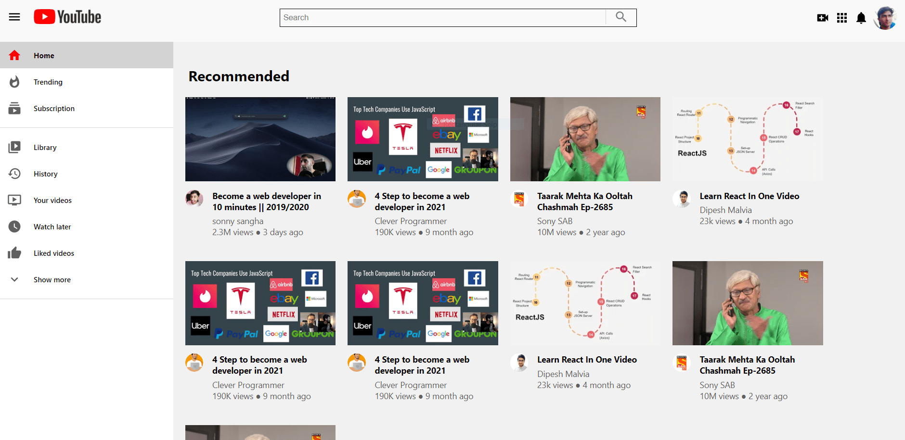Open first-row Clever Programmer channel name

click(x=411, y=221)
